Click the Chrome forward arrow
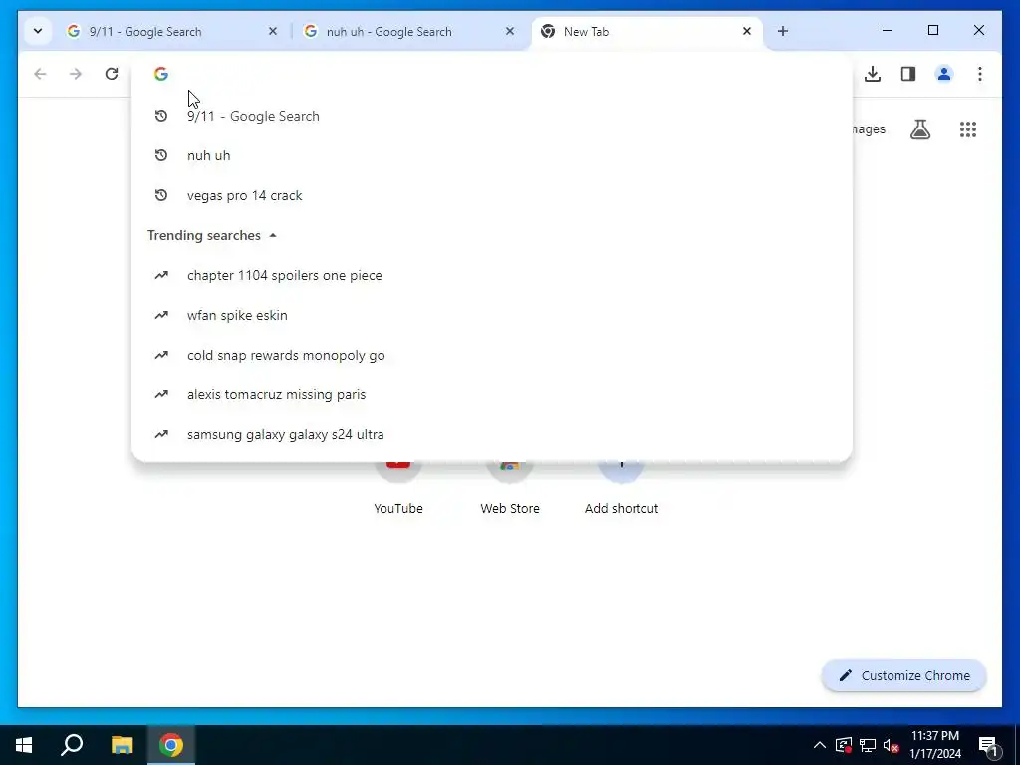Viewport: 1020px width, 765px height. point(76,74)
